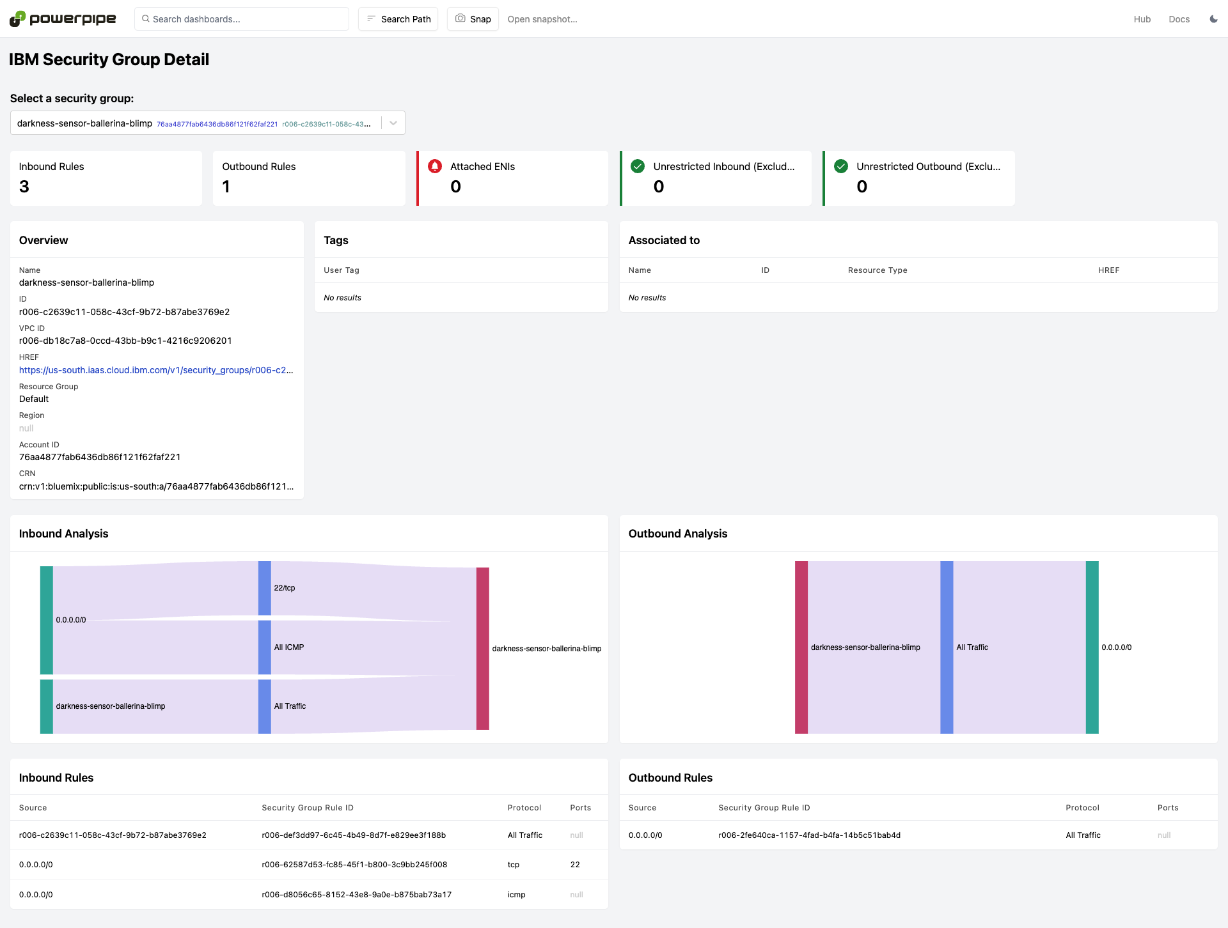Open the Docs link
The height and width of the screenshot is (928, 1228).
tap(1179, 19)
